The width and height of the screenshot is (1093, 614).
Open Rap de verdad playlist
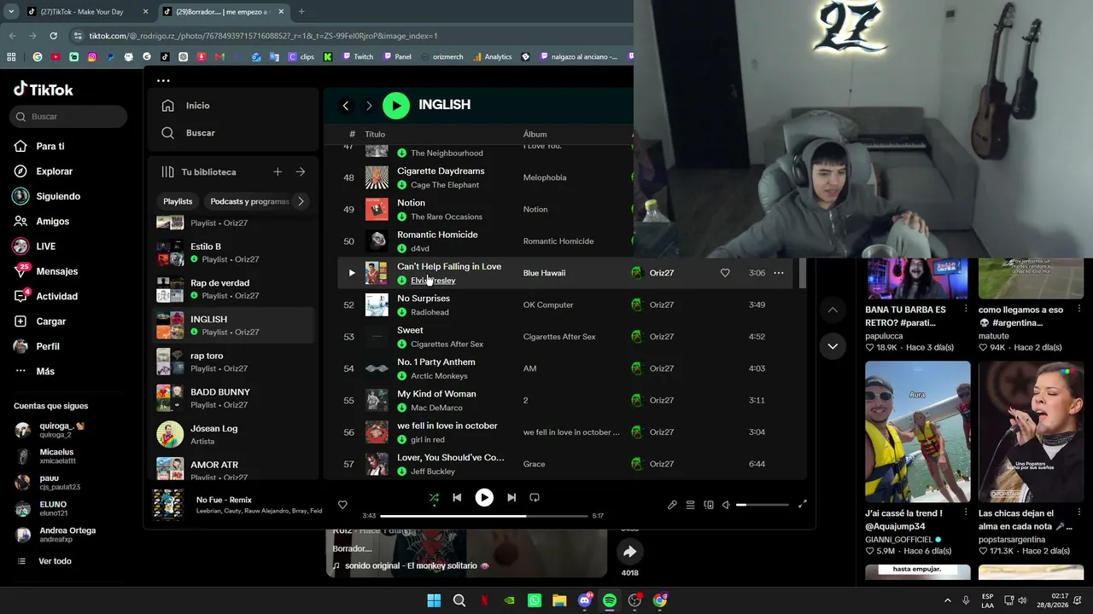coord(234,289)
